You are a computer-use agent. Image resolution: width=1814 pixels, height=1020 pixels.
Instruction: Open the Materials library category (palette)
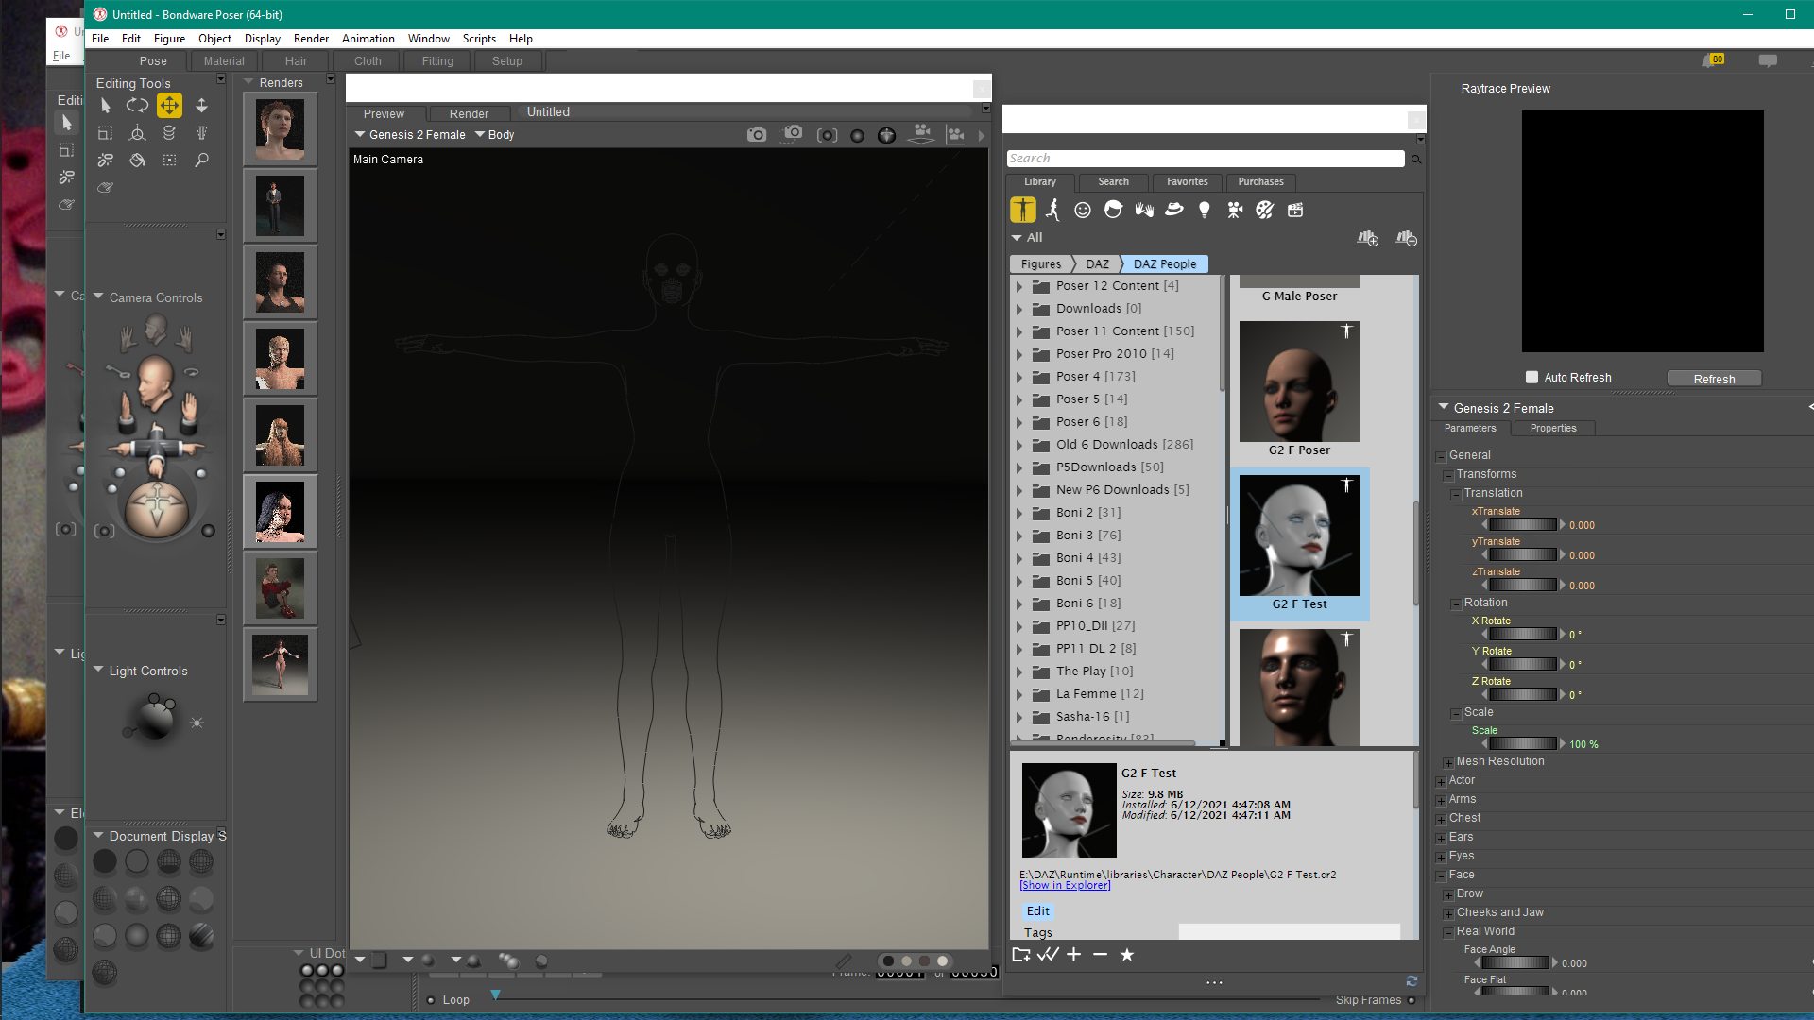pos(1265,210)
